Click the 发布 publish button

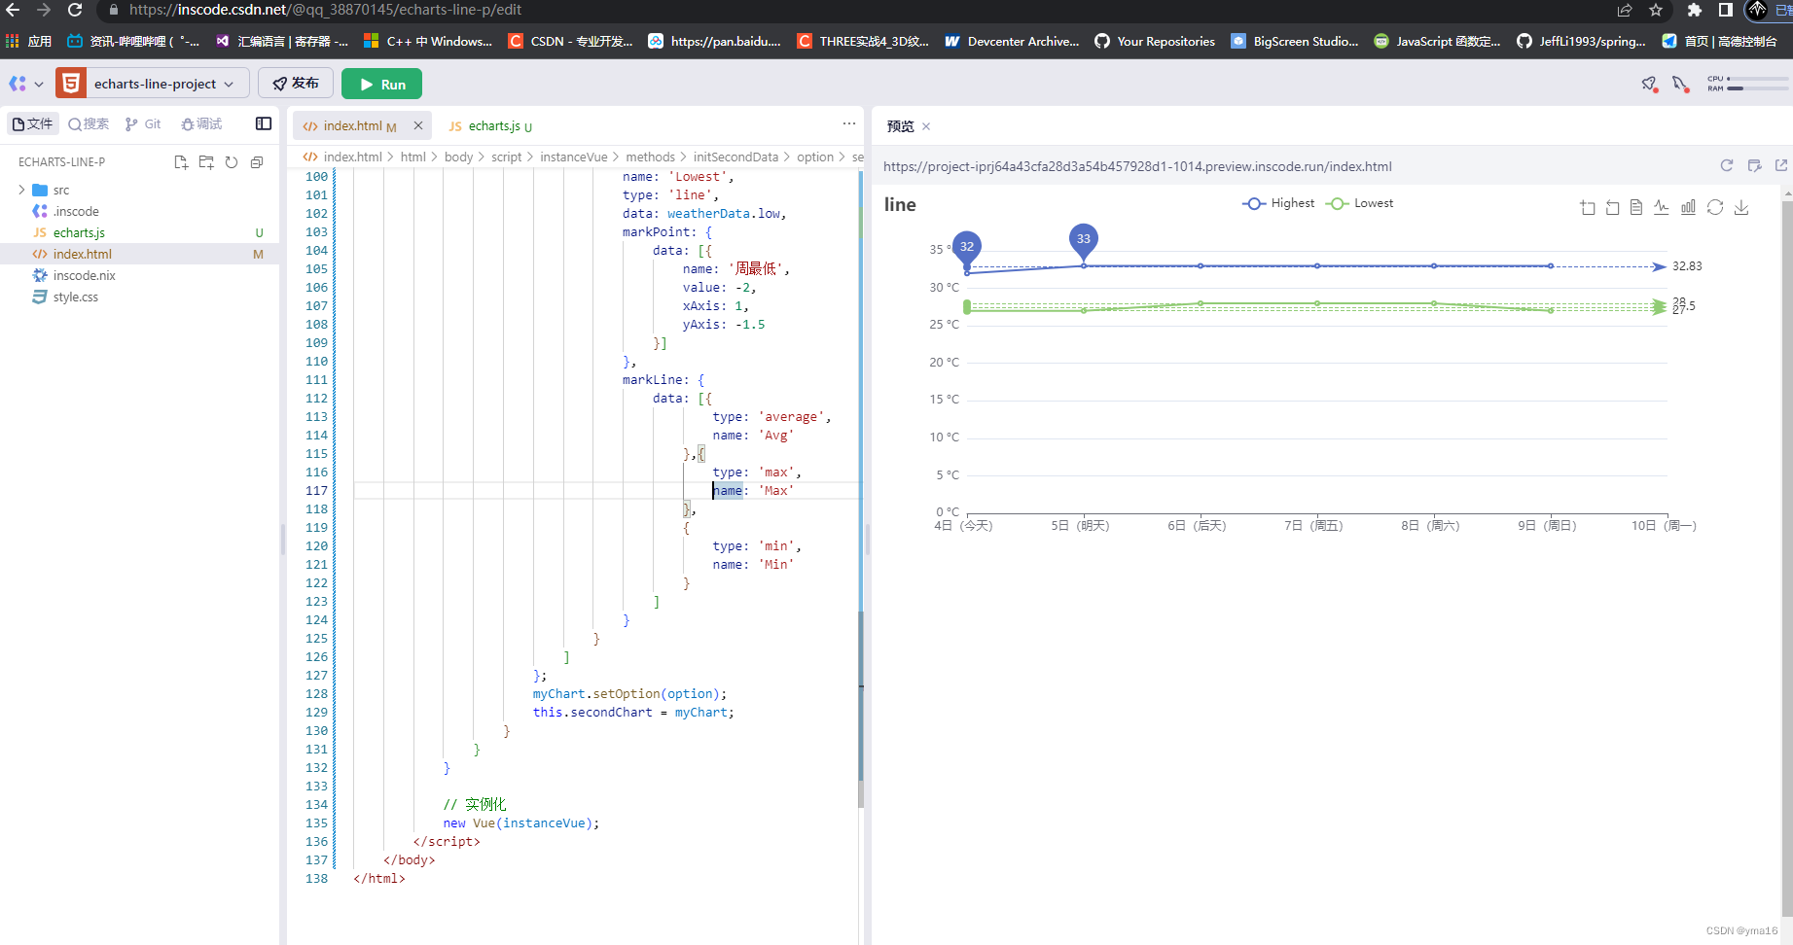(296, 84)
